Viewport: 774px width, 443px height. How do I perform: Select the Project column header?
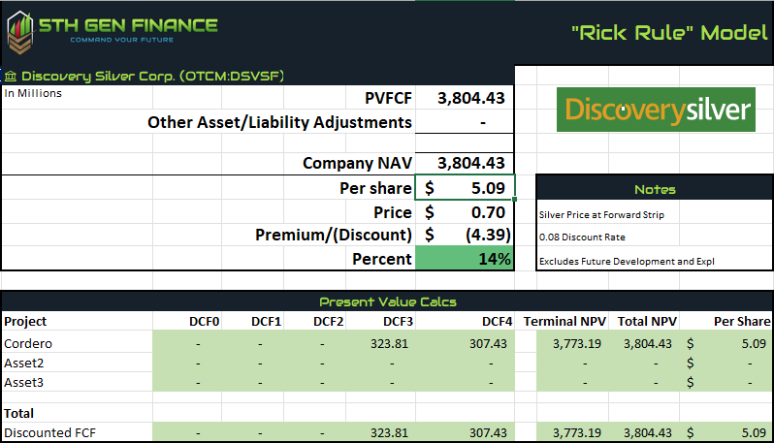tap(25, 321)
